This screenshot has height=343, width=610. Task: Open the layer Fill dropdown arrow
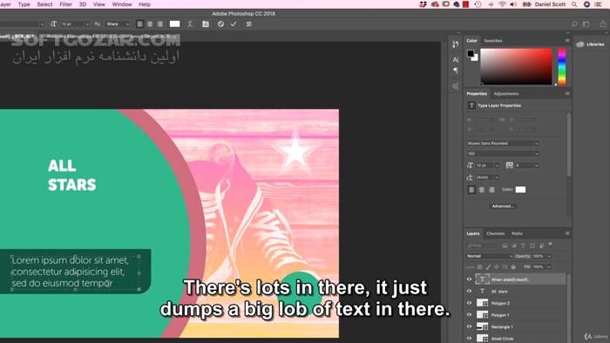pyautogui.click(x=549, y=267)
